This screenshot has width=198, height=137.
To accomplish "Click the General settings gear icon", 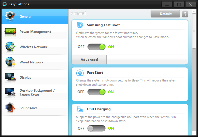I will pyautogui.click(x=10, y=16).
